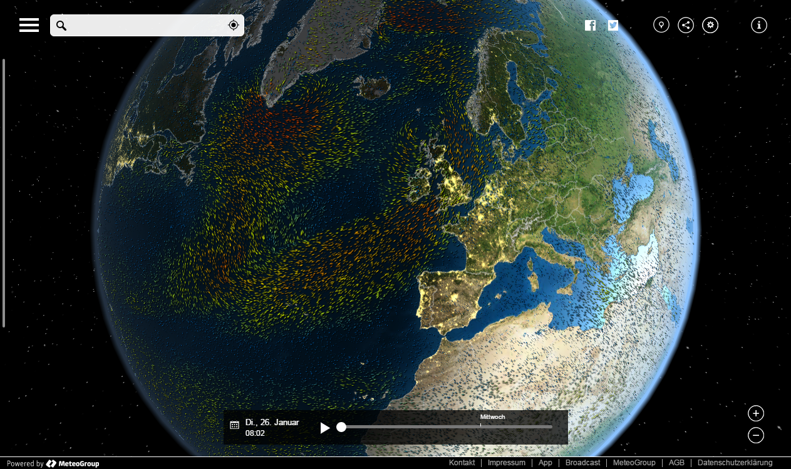The image size is (791, 469).
Task: Click the time text 08:02
Action: 255,433
